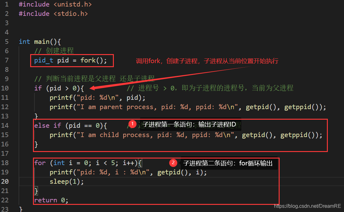Click line number 10 in gutter
The width and height of the screenshot is (344, 212).
coord(5,88)
